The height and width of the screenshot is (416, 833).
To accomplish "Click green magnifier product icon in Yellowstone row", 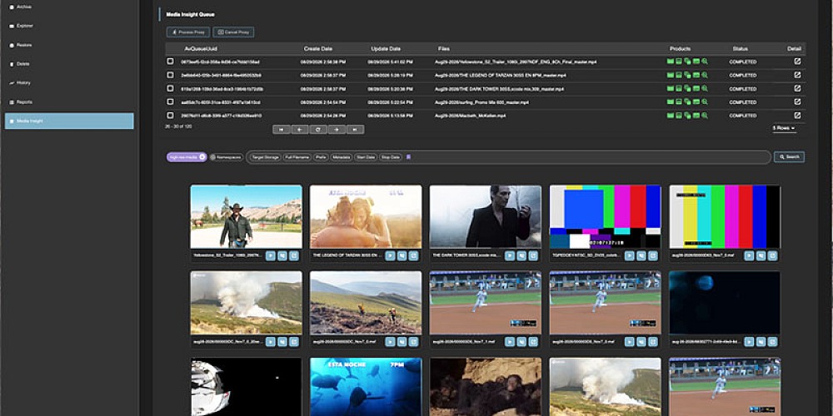I will [x=705, y=62].
